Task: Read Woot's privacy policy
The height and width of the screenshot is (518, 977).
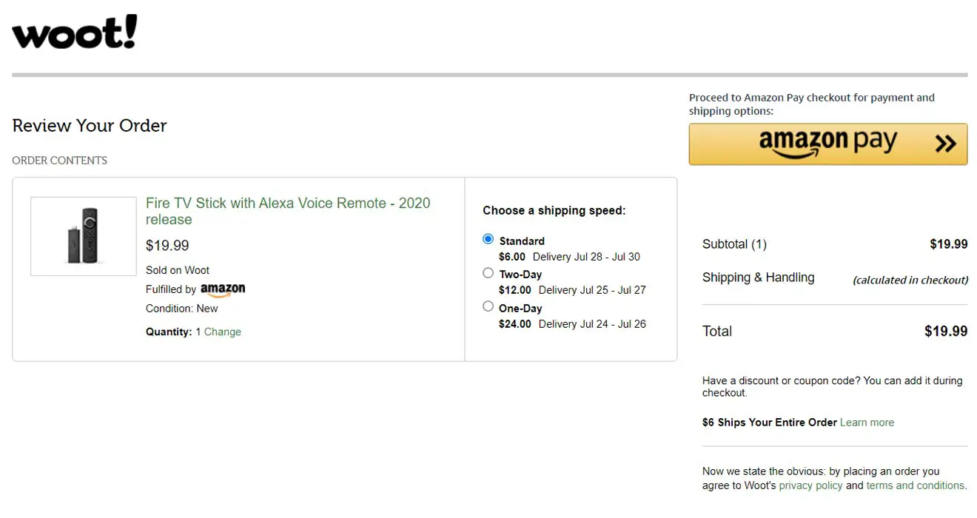Action: click(x=810, y=485)
